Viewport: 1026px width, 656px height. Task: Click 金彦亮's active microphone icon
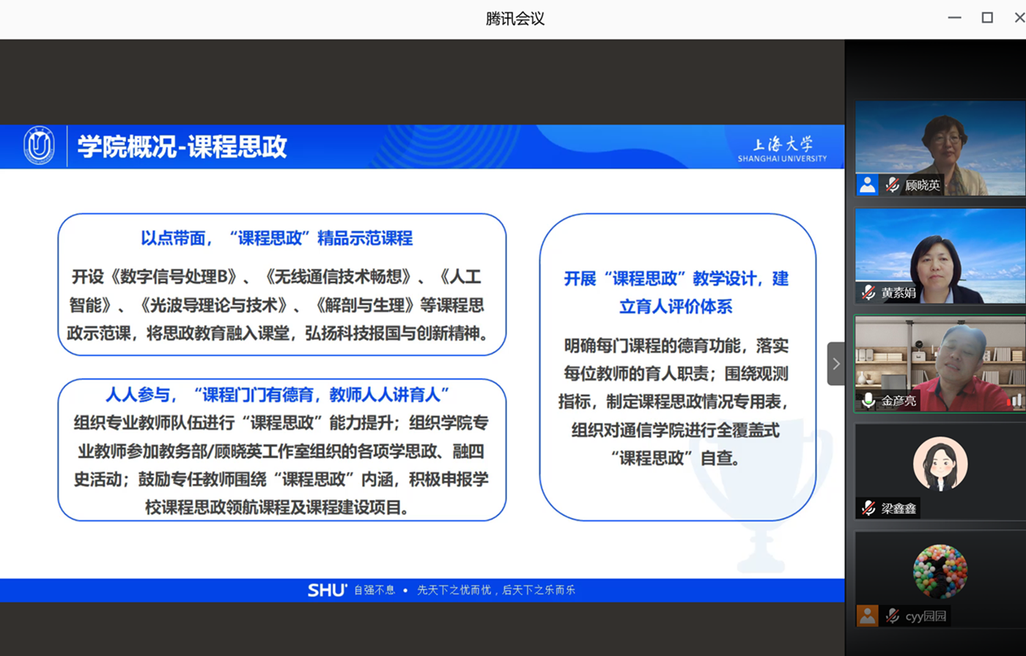(868, 400)
